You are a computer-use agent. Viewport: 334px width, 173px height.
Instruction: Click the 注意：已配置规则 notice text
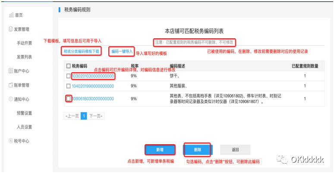(194, 42)
